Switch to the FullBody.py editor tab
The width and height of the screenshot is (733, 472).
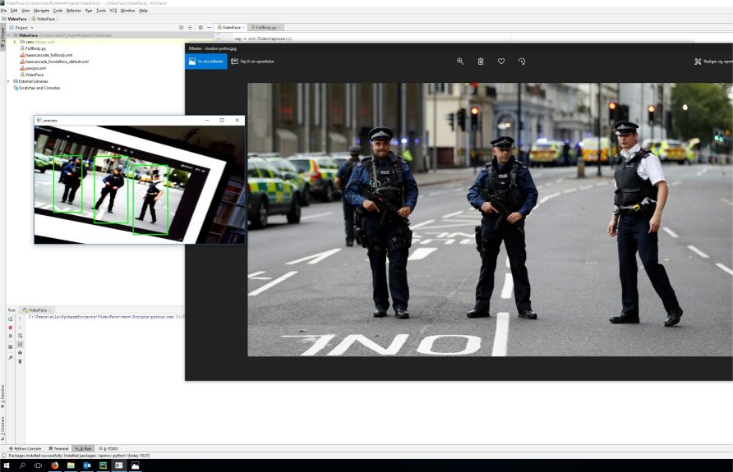265,28
